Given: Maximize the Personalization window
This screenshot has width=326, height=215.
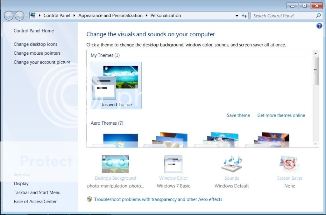Looking at the screenshot, I should (x=304, y=6).
